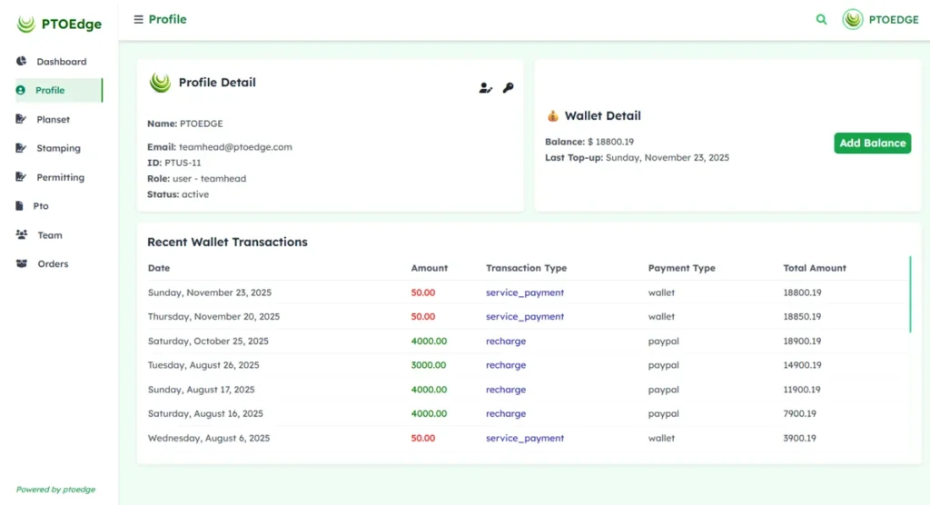Click recharge on August 16 row
This screenshot has height=505, width=930.
click(506, 413)
